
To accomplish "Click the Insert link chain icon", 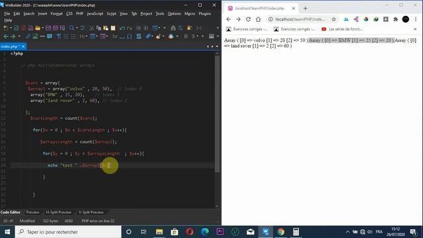I will coord(28,36).
